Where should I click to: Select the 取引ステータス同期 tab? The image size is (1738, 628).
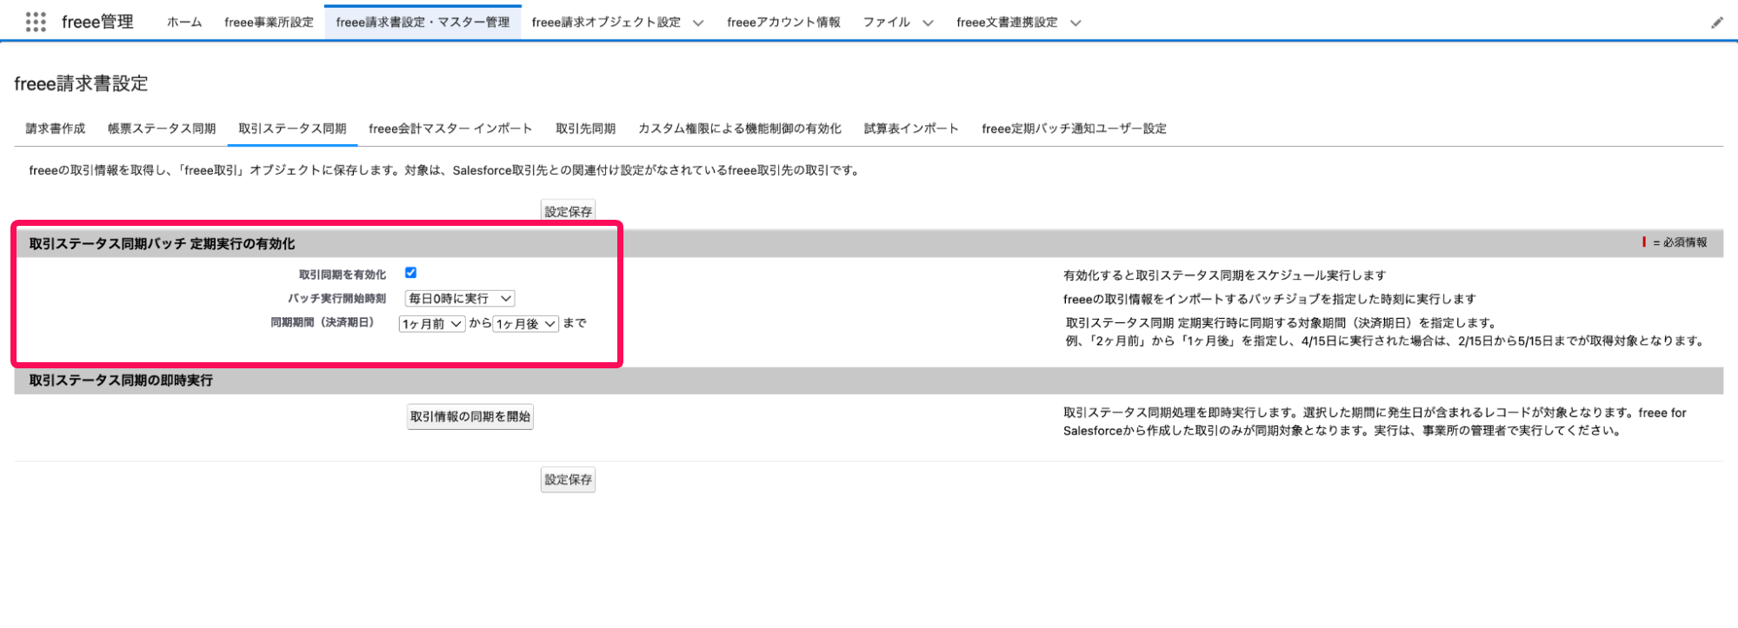[x=292, y=129]
